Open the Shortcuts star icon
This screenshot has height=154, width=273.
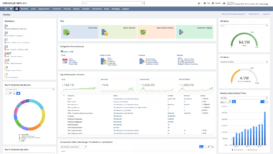pos(11,9)
